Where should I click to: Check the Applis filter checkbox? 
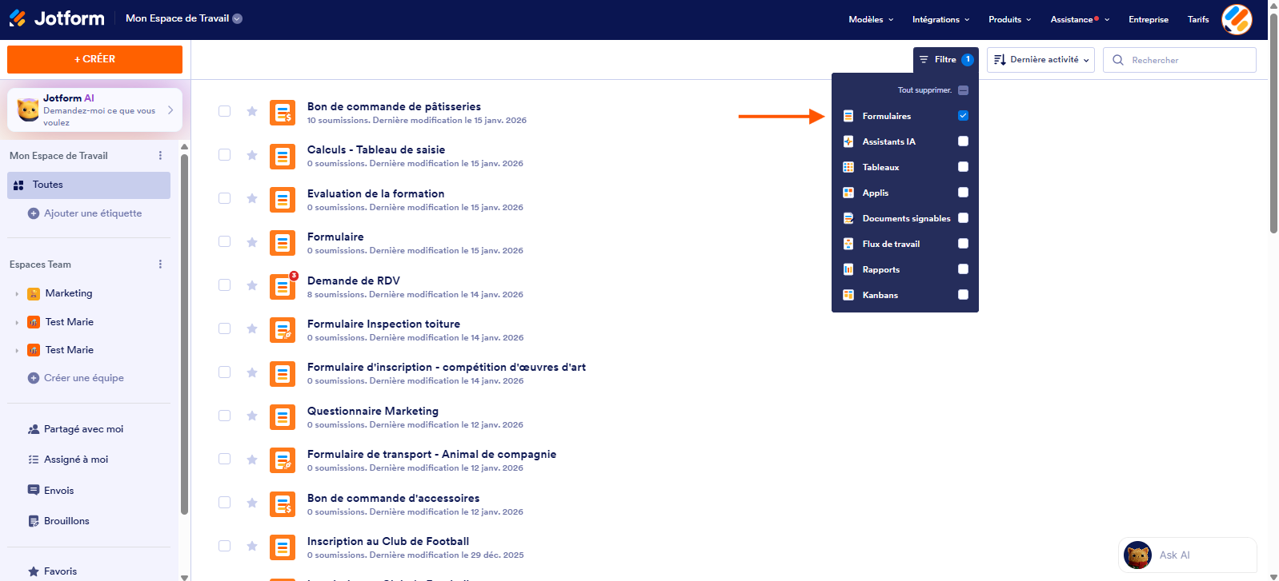coord(963,193)
